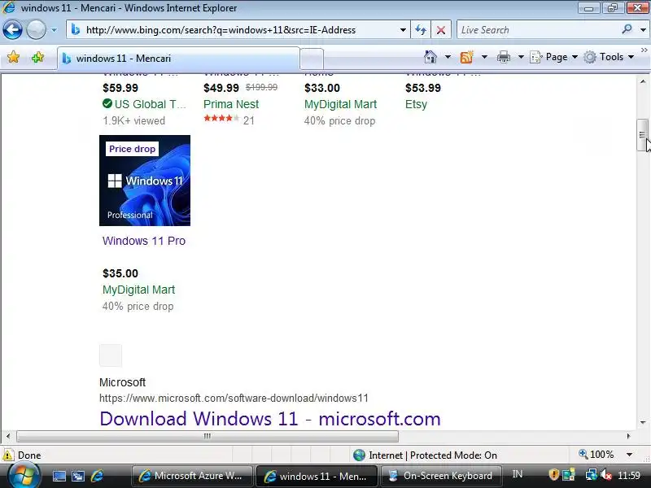This screenshot has height=488, width=651.
Task: Switch to Microsoft Azure taskbar window
Action: pos(192,476)
